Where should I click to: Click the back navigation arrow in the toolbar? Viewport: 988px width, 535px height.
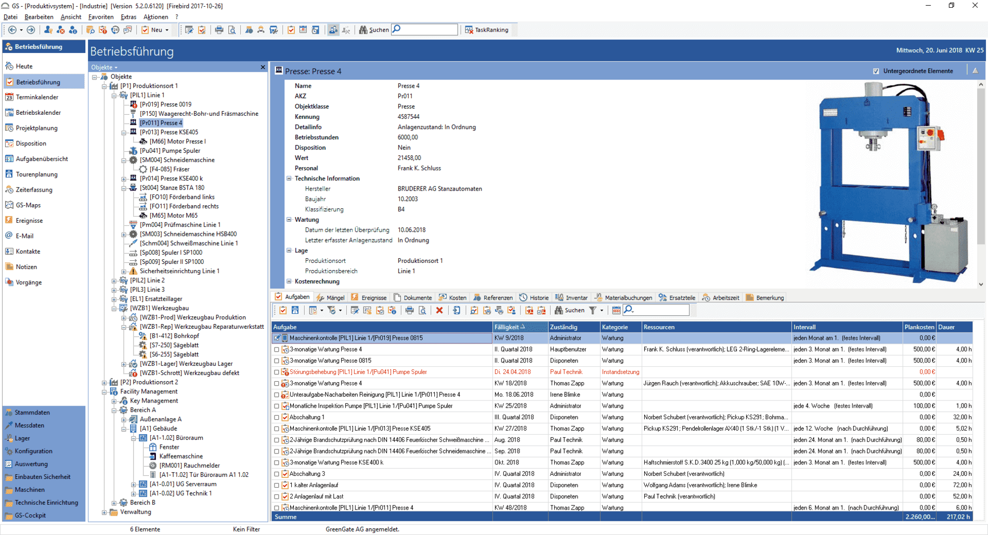(x=12, y=30)
